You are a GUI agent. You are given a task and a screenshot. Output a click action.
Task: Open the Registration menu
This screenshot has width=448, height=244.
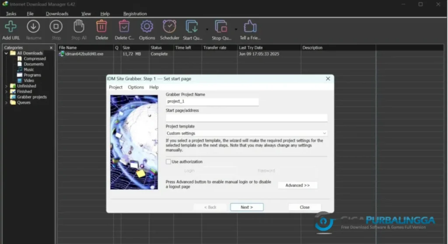(135, 14)
